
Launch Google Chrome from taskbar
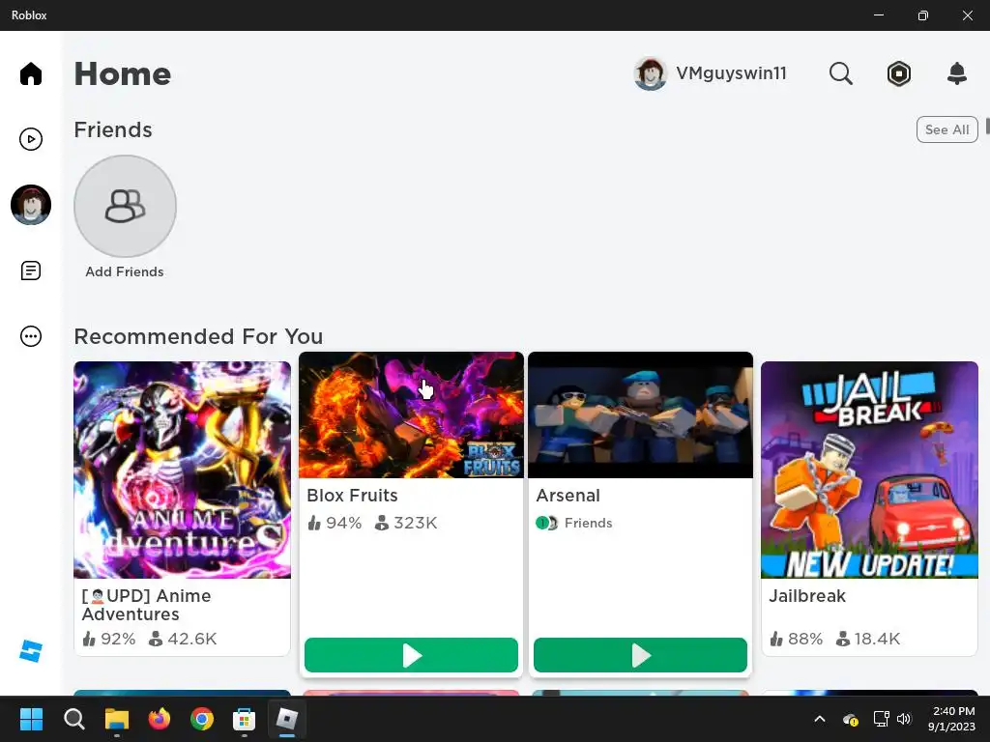[x=202, y=719]
